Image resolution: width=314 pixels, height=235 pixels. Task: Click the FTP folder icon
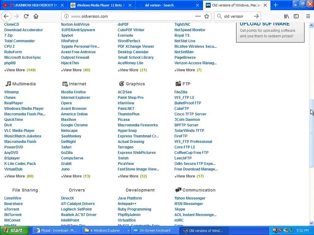pos(178,84)
